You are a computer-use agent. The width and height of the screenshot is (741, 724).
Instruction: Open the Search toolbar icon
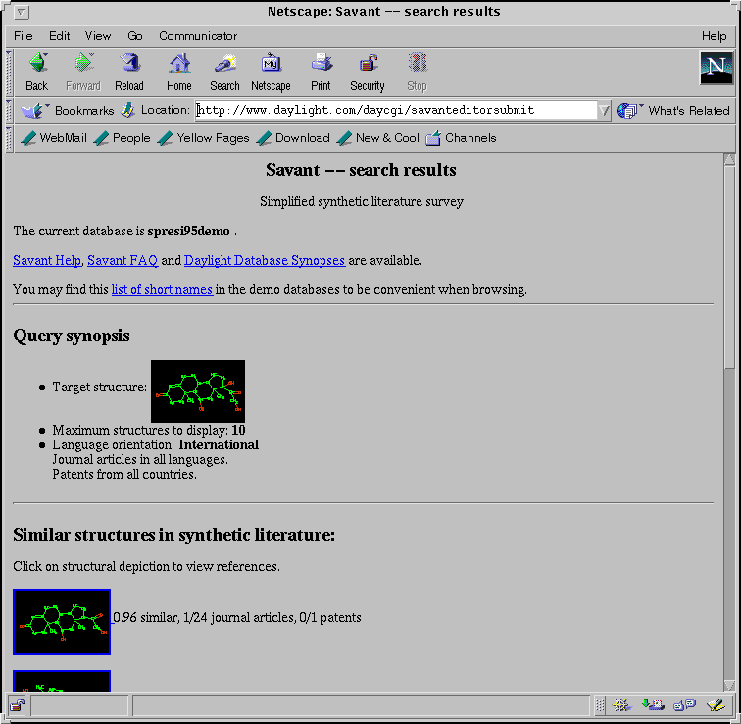(x=224, y=71)
